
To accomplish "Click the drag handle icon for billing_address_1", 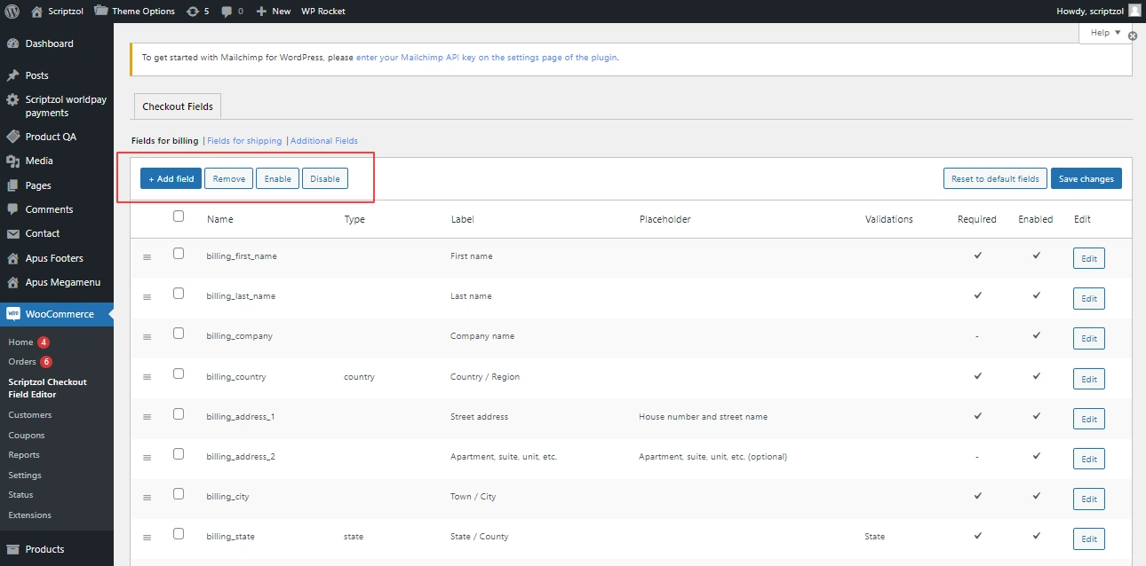I will (147, 417).
